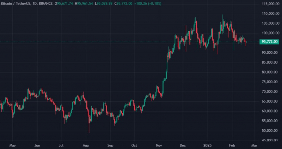Click the Mar label on time axis
Image resolution: width=282 pixels, height=149 pixels.
point(254,145)
